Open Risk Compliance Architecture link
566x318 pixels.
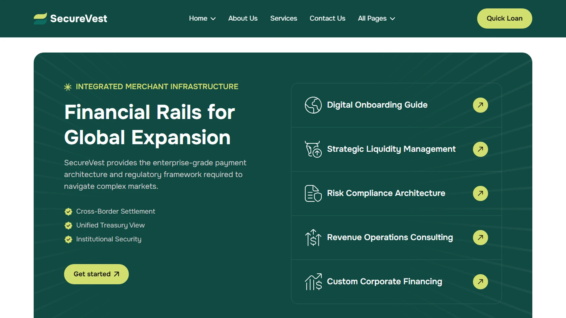(386, 193)
